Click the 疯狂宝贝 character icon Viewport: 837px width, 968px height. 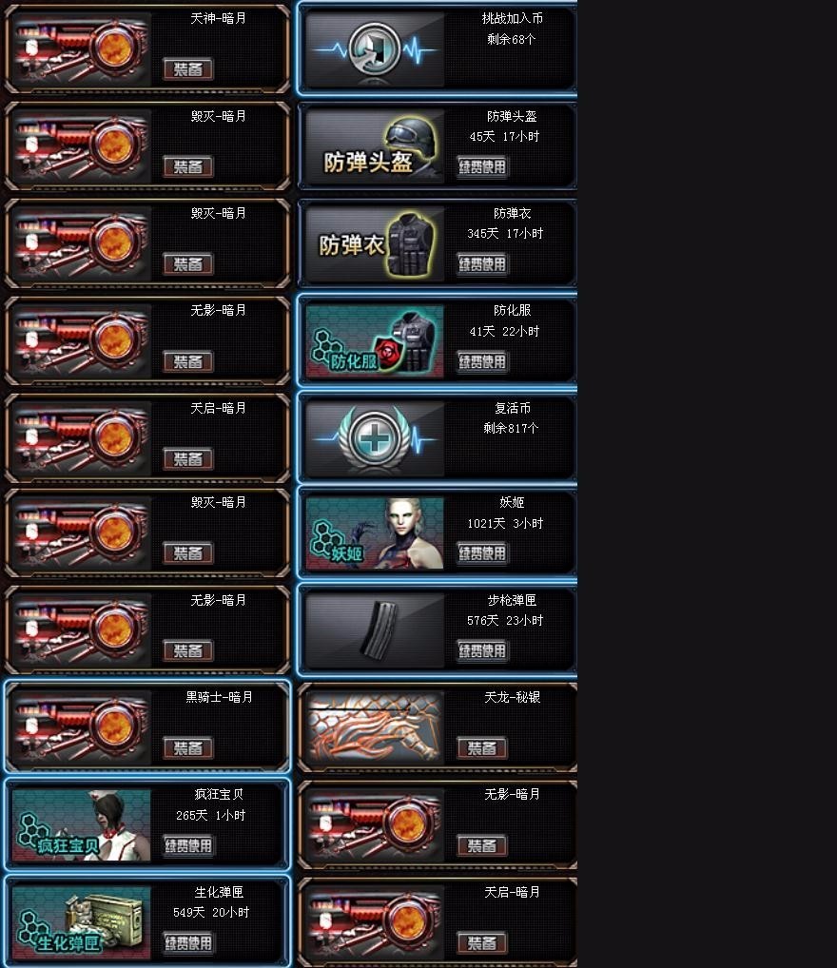click(x=82, y=825)
